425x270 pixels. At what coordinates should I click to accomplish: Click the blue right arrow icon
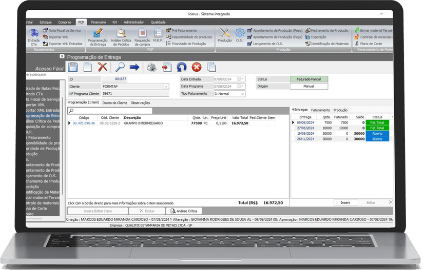click(134, 67)
